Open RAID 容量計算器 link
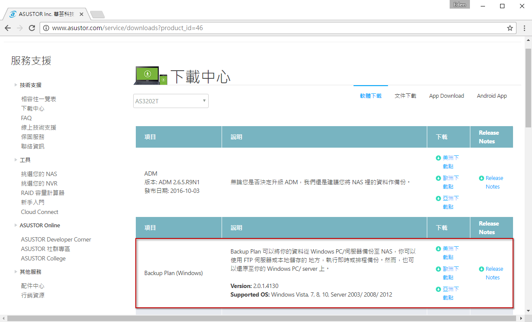The image size is (532, 322). [x=43, y=193]
